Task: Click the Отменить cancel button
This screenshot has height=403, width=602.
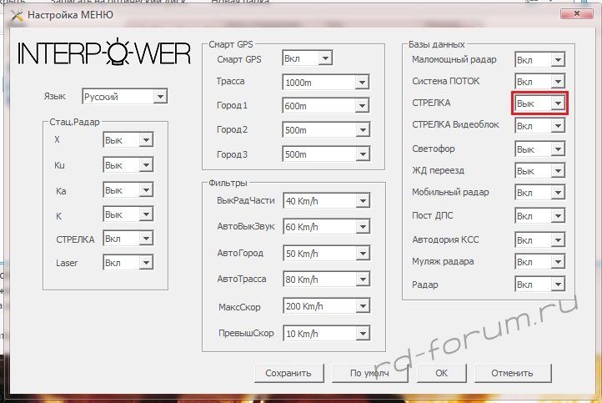Action: coord(511,373)
